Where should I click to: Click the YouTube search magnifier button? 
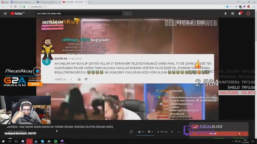127,13
